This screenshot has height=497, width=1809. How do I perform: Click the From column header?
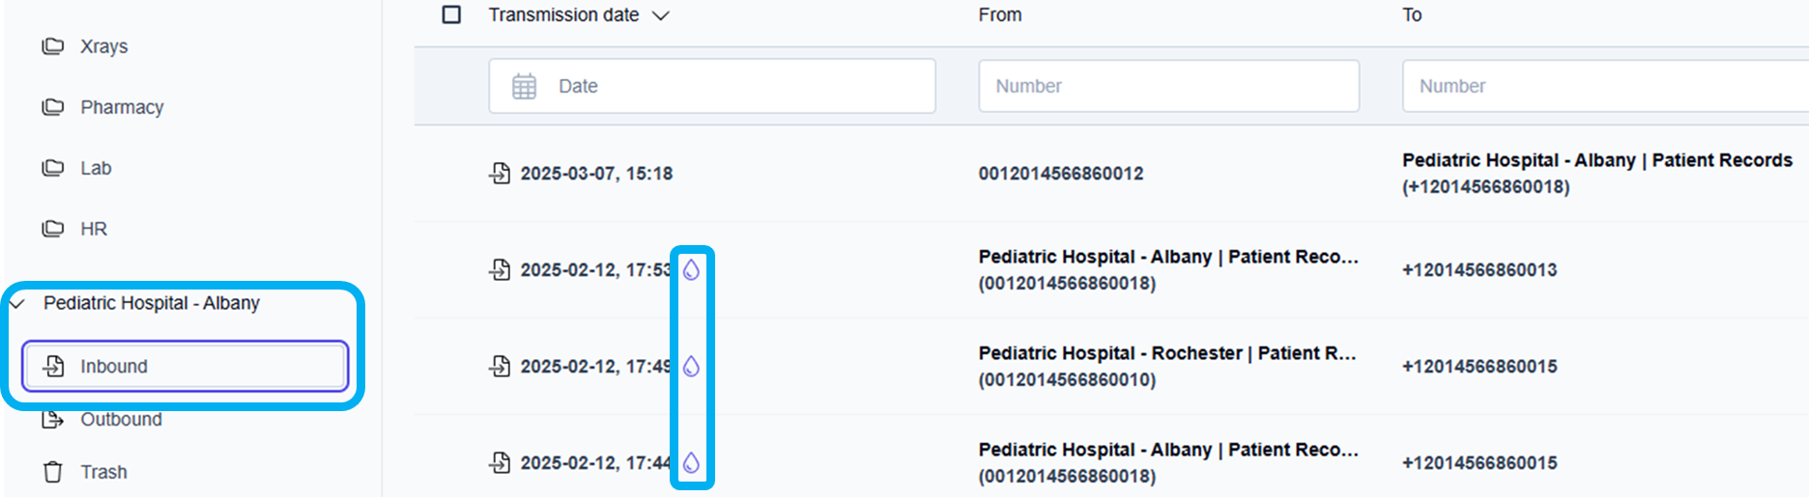tap(999, 14)
